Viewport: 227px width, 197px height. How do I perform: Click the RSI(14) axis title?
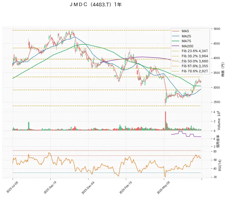(x=220, y=165)
